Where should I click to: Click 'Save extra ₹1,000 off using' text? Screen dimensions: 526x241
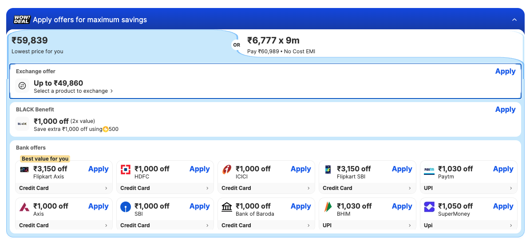coord(68,129)
